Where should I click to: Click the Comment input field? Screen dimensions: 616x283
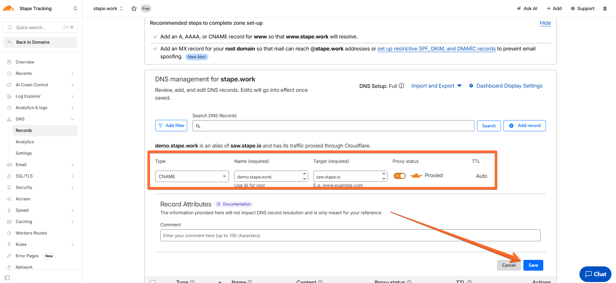(x=350, y=235)
